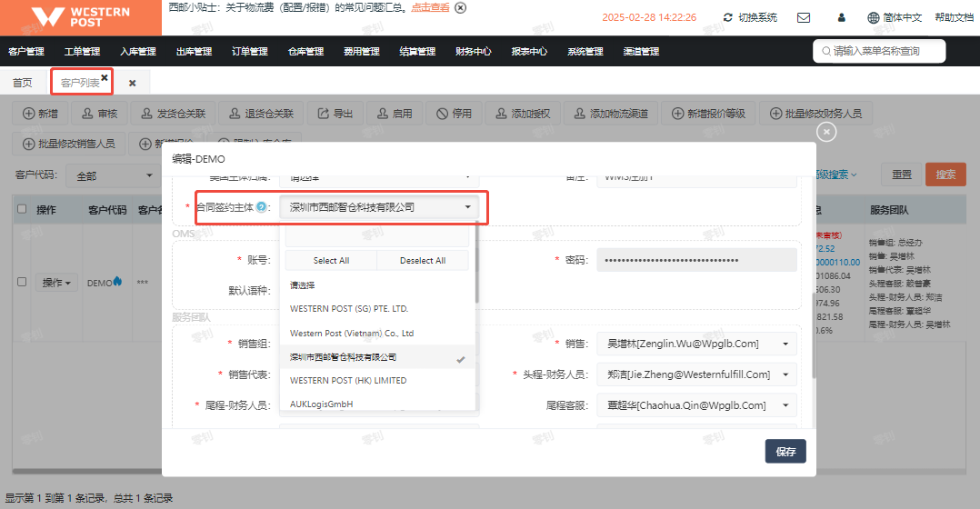Click the 添加授权 toolbar button
980x509 pixels.
[523, 114]
